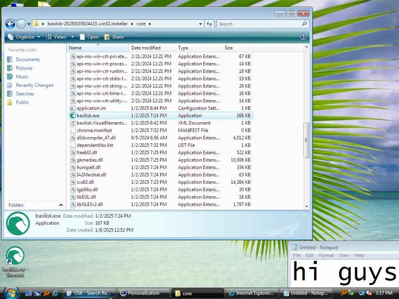
Task: Click the Refresh button beside address bar
Action: pyautogui.click(x=209, y=24)
